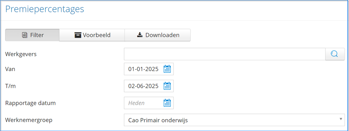Click the archive box icon on Voorbeeld
349x131 pixels.
point(78,35)
